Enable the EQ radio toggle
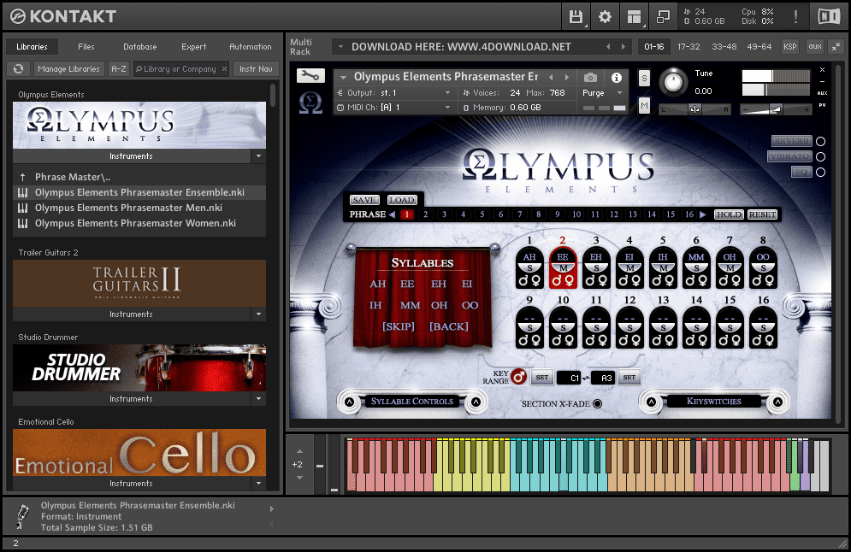Screen dimensions: 851x552 point(820,172)
